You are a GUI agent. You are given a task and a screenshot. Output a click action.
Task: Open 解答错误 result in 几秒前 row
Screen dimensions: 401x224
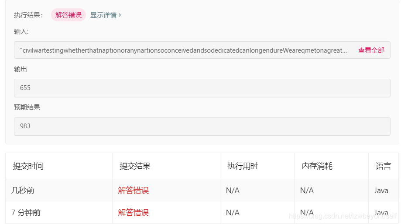tap(133, 191)
